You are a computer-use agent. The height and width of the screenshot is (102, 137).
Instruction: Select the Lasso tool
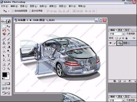click(x=4, y=30)
